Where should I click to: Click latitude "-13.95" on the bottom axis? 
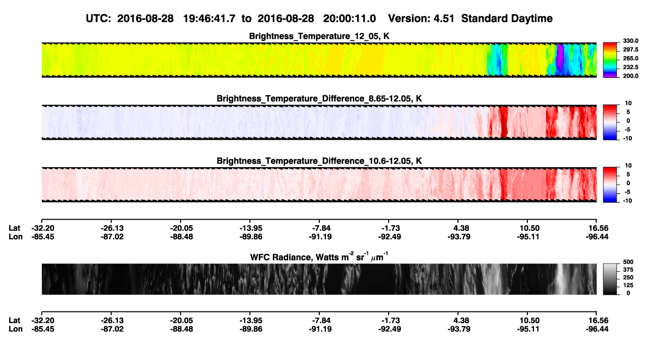(x=250, y=320)
